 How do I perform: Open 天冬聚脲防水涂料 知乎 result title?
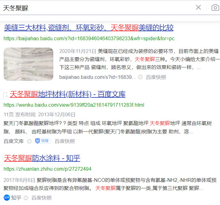42,158
